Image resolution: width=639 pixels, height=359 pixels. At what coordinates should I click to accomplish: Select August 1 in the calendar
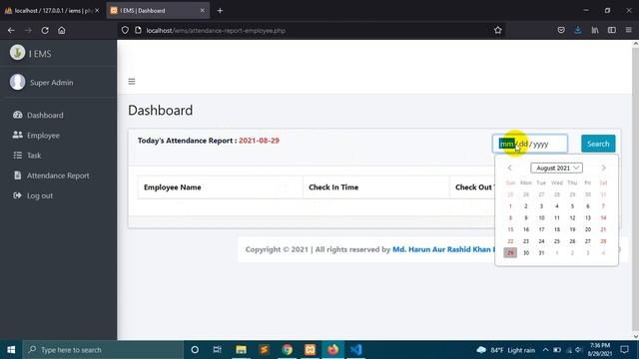[x=510, y=206]
